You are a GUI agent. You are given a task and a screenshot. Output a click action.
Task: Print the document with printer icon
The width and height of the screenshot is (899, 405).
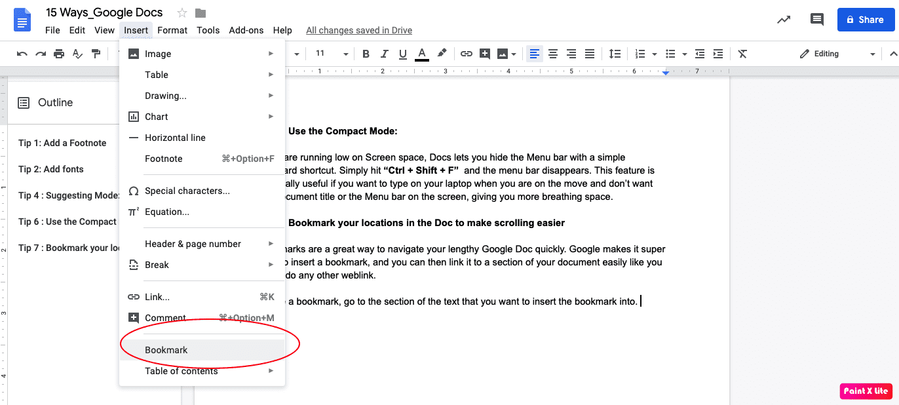[59, 54]
